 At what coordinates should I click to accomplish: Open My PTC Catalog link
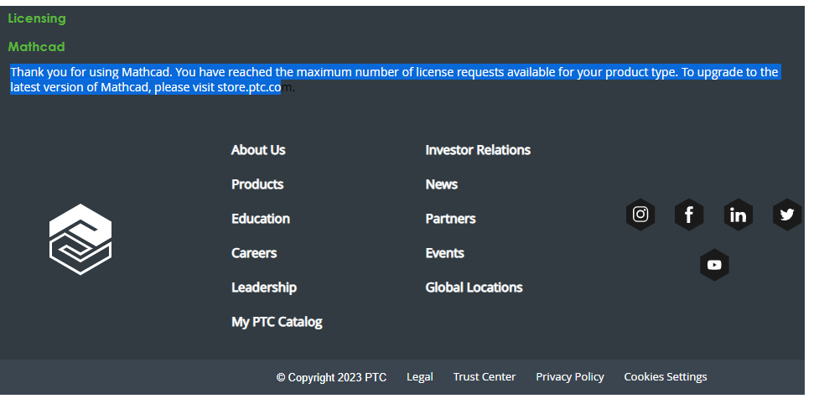tap(277, 322)
